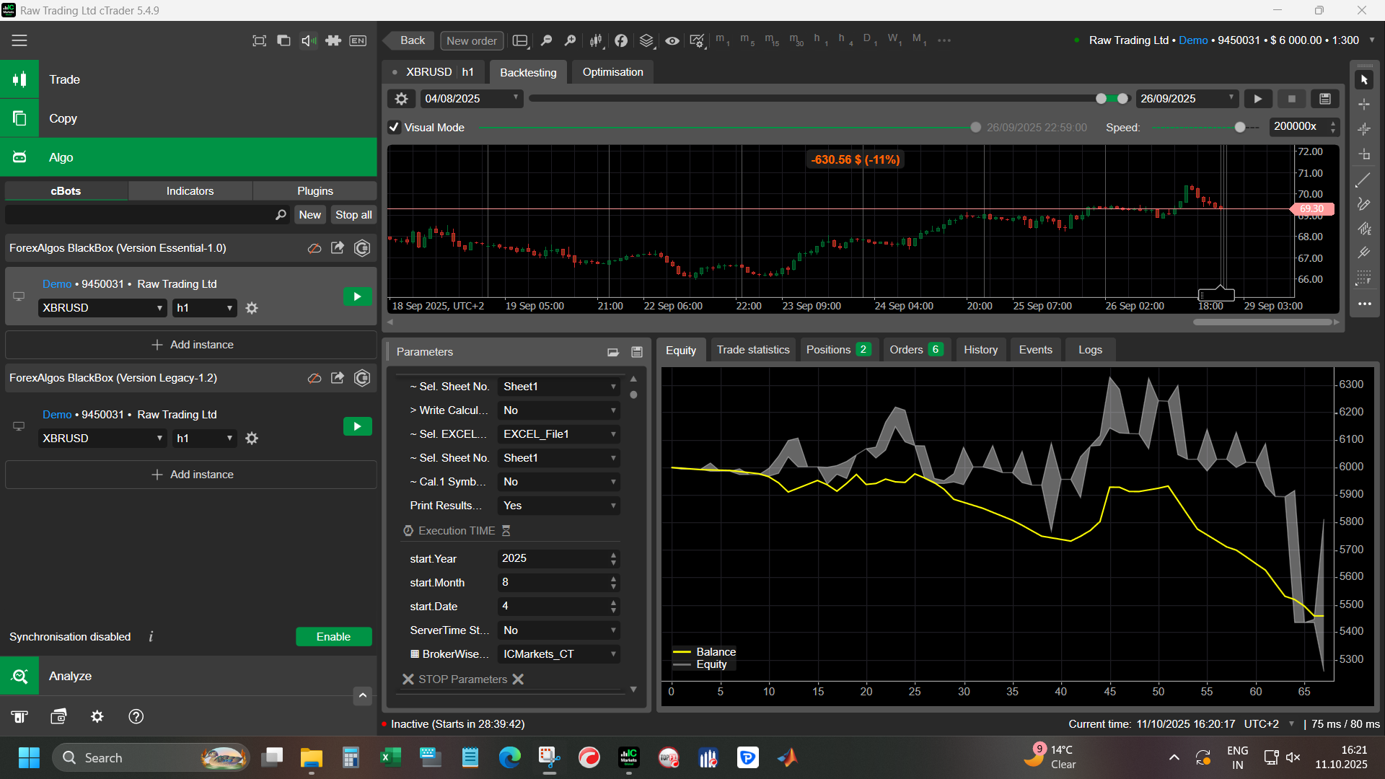Screen dimensions: 1385x779
Task: Open the chart type candlestick icon
Action: (596, 41)
